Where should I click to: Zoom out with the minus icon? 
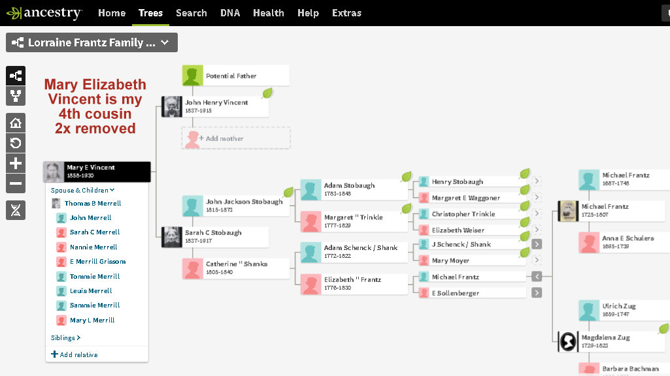click(x=16, y=184)
